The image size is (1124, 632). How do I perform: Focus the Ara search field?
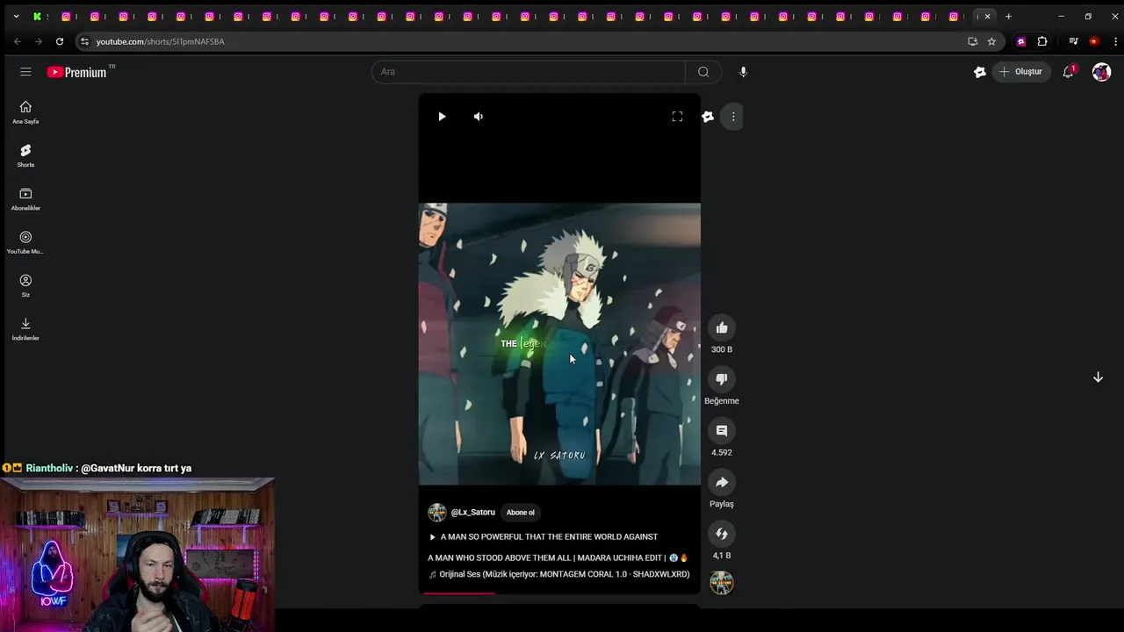tap(529, 72)
